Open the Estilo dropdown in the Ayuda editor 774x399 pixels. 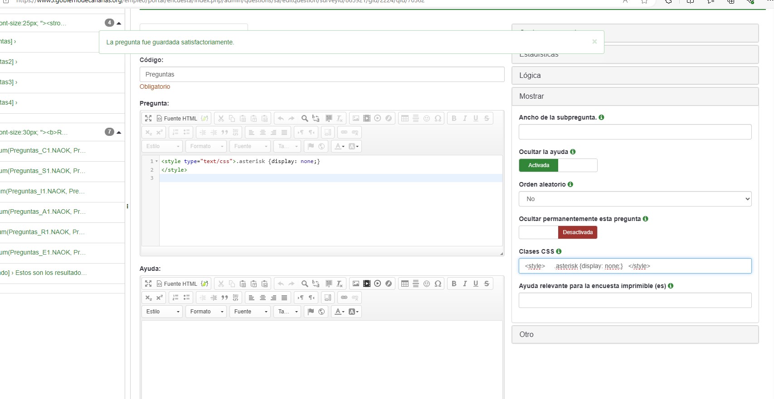point(162,312)
